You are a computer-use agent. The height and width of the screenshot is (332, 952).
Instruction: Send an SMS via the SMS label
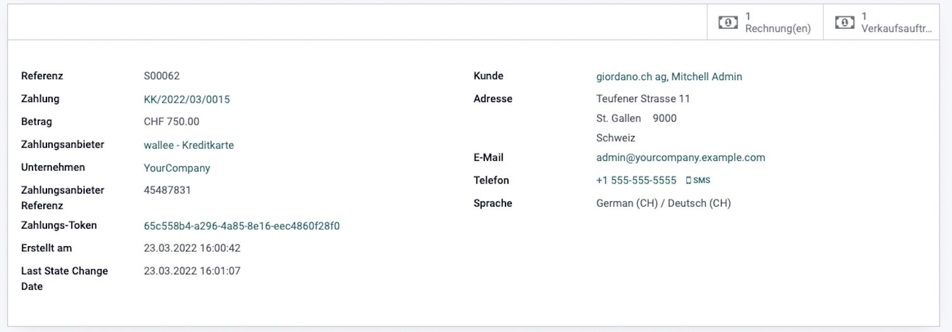click(701, 180)
